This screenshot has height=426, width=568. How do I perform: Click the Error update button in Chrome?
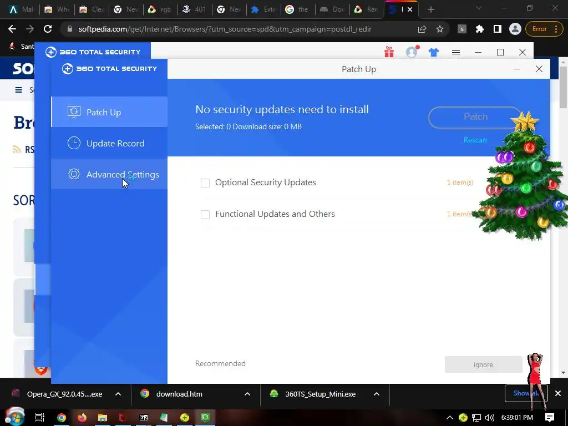pos(544,29)
